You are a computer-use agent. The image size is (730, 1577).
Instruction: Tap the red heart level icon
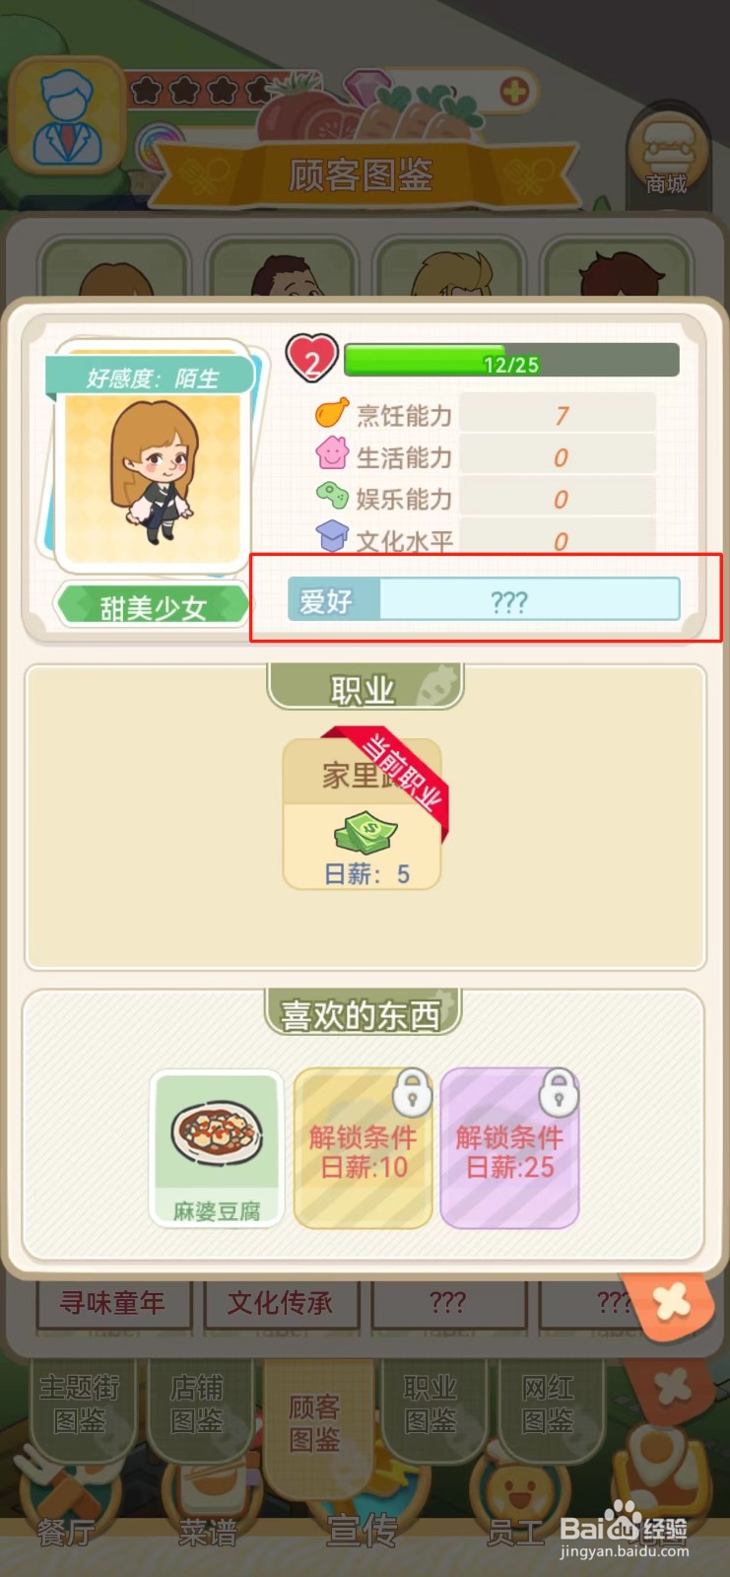tap(312, 359)
